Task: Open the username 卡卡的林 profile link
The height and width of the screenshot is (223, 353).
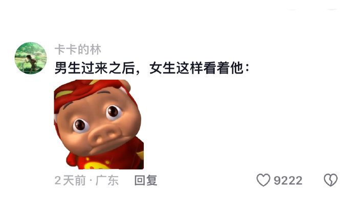Action: pos(78,49)
